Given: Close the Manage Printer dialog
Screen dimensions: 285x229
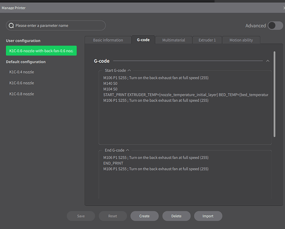Looking at the screenshot, I should point(283,8).
